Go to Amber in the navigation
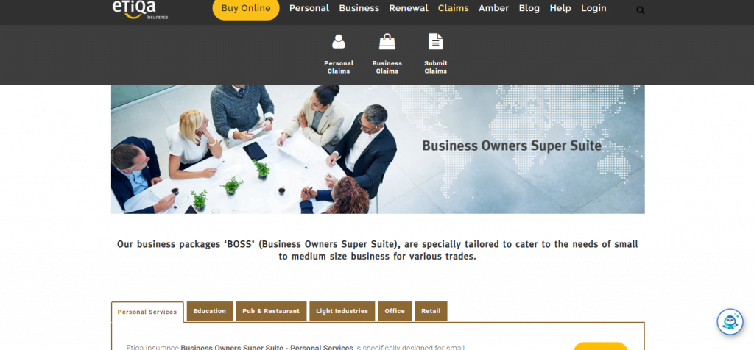This screenshot has width=754, height=350. 494,8
